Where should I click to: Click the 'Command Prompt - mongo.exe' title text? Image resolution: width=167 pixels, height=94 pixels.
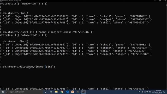click(11, 1)
